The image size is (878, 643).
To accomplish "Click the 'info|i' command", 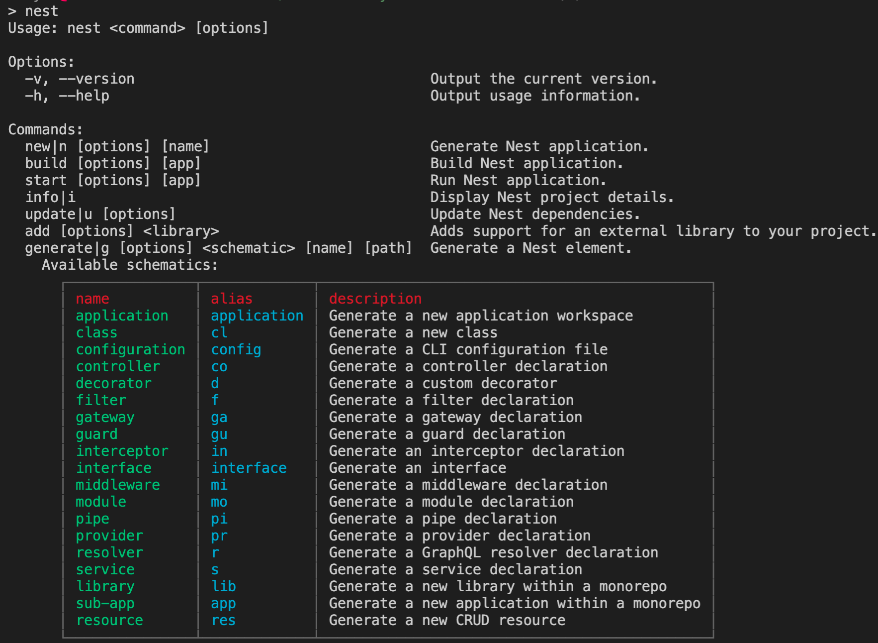I will pyautogui.click(x=50, y=198).
